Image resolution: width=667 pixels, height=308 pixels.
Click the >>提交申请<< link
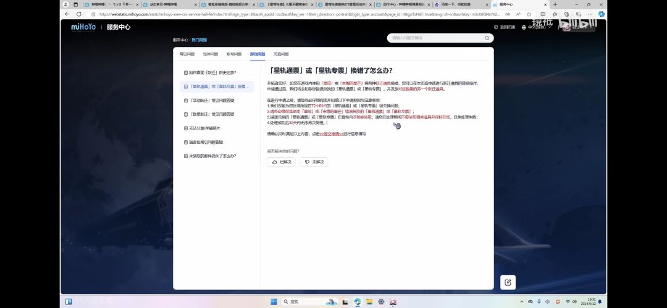click(331, 133)
